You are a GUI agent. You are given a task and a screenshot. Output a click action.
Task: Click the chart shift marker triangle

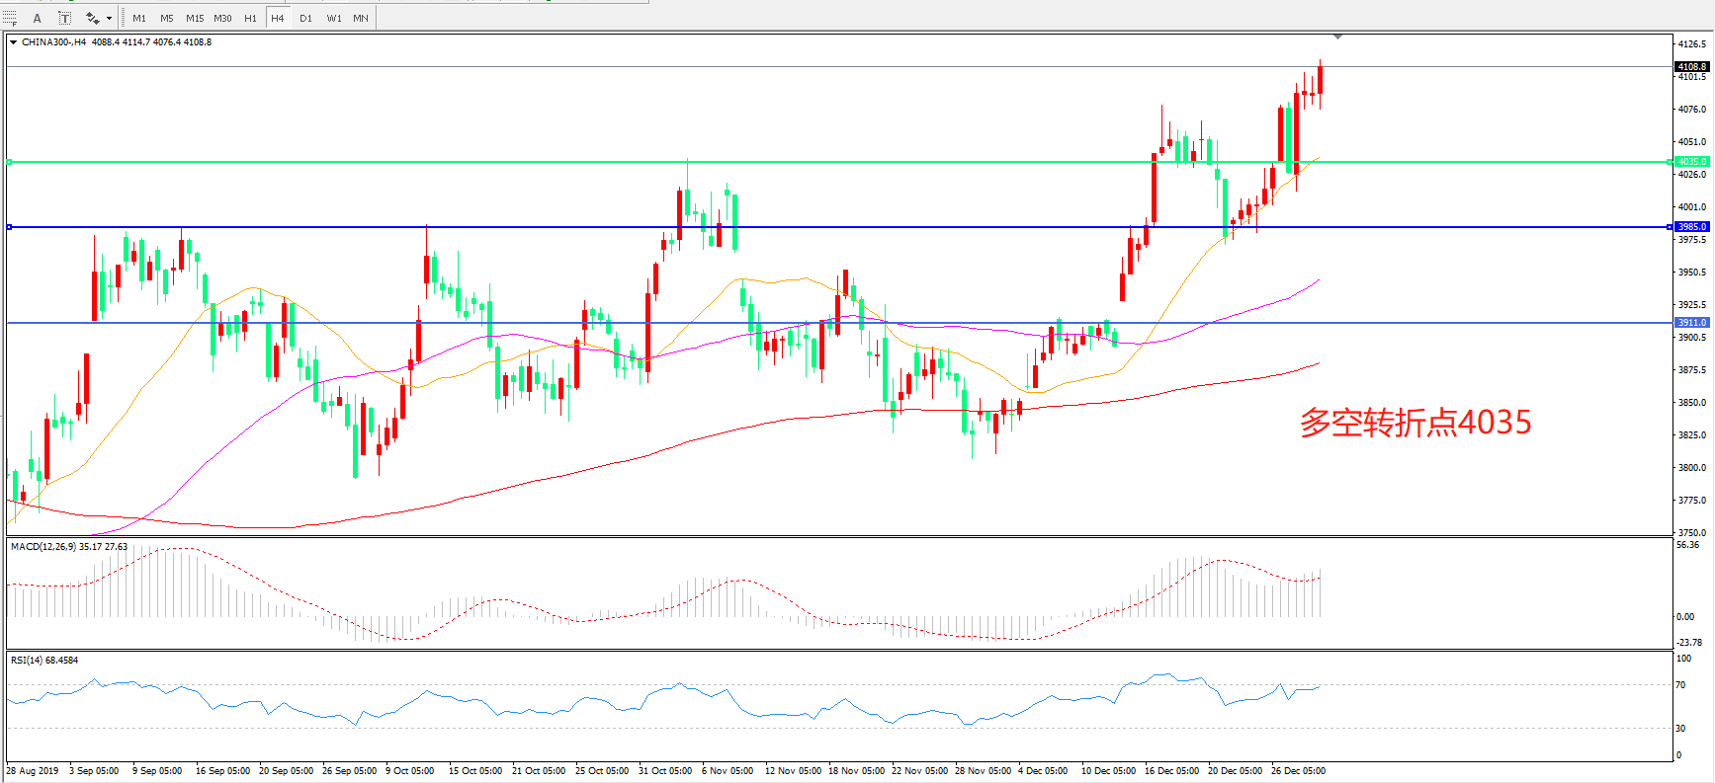click(1337, 37)
